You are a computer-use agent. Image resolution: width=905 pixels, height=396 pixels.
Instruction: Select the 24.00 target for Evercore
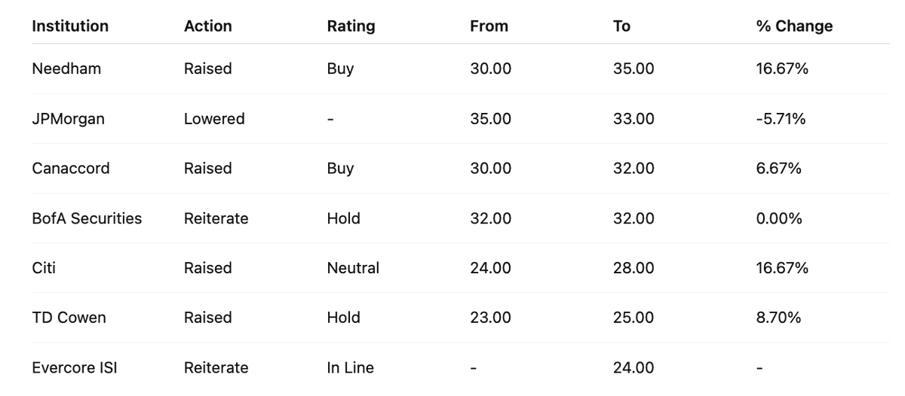coord(633,368)
